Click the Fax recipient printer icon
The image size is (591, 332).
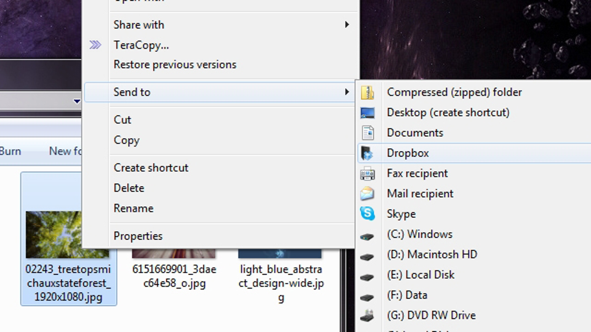click(368, 173)
